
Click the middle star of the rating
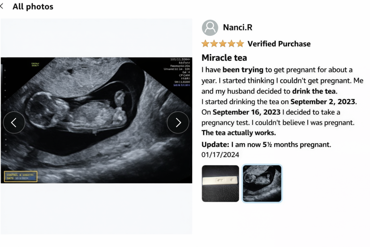(223, 44)
